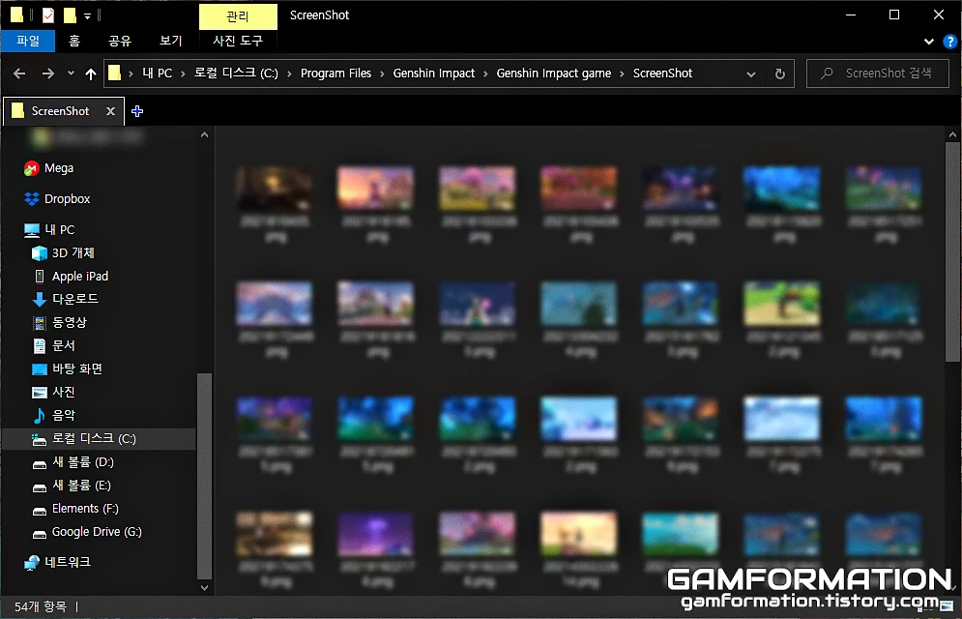Go back to the previous folder
Screen dimensions: 962x619
point(19,74)
